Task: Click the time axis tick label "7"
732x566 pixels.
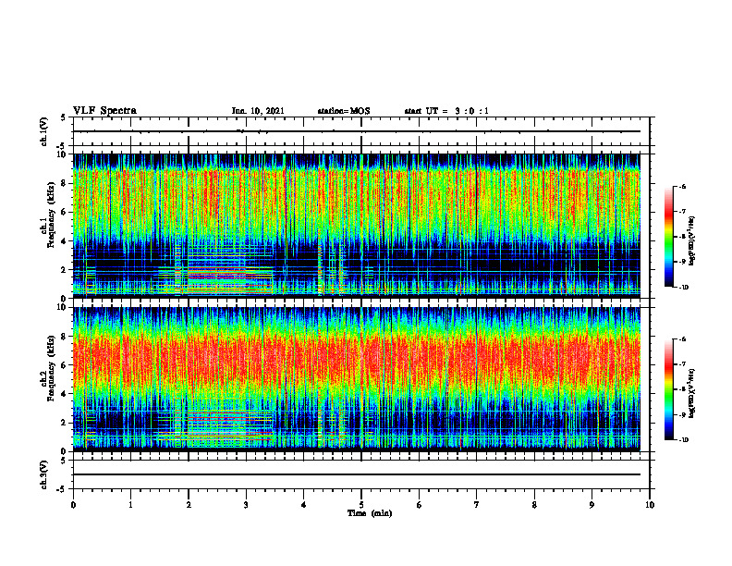Action: (x=477, y=505)
